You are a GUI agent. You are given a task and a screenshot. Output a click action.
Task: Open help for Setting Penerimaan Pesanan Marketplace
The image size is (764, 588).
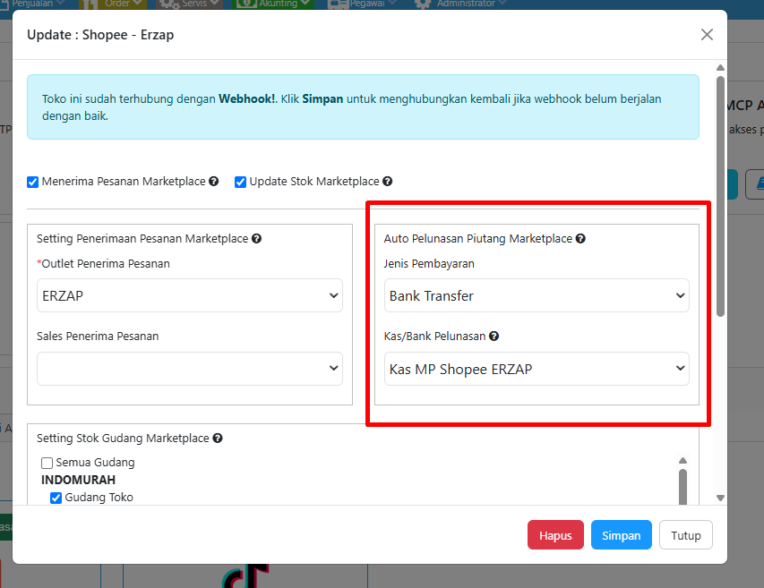pos(257,238)
